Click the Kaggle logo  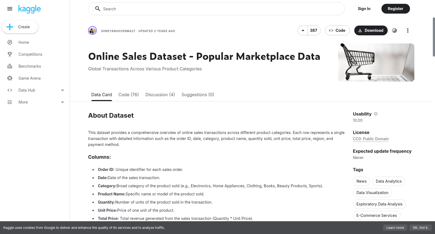[29, 9]
